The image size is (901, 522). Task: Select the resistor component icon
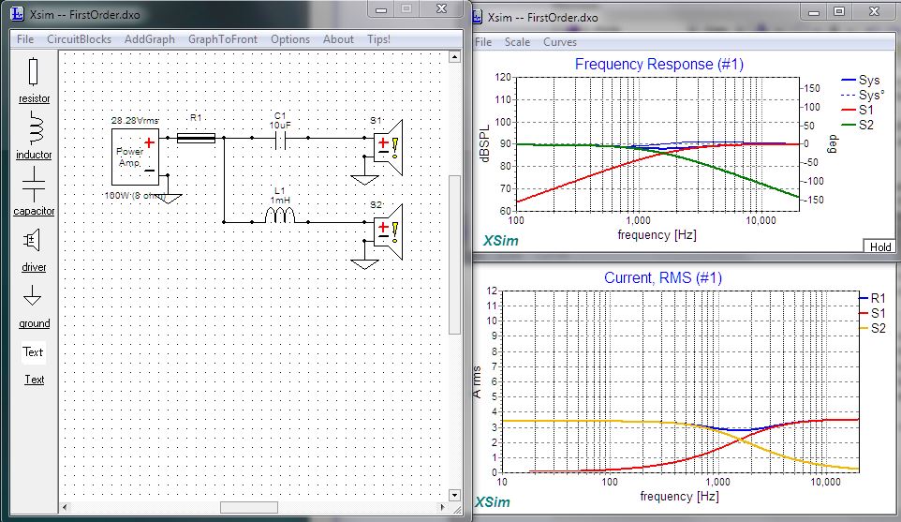tap(34, 72)
